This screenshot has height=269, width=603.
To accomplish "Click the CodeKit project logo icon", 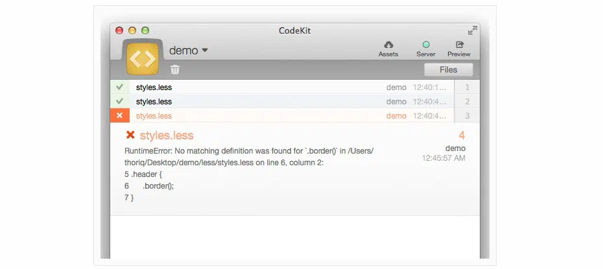I will (x=143, y=59).
